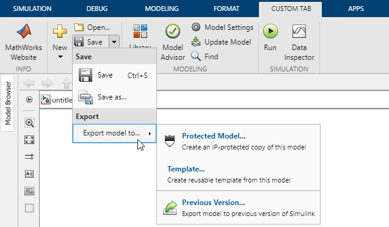This screenshot has width=389, height=227.
Task: Click Update Model icon
Action: point(196,42)
